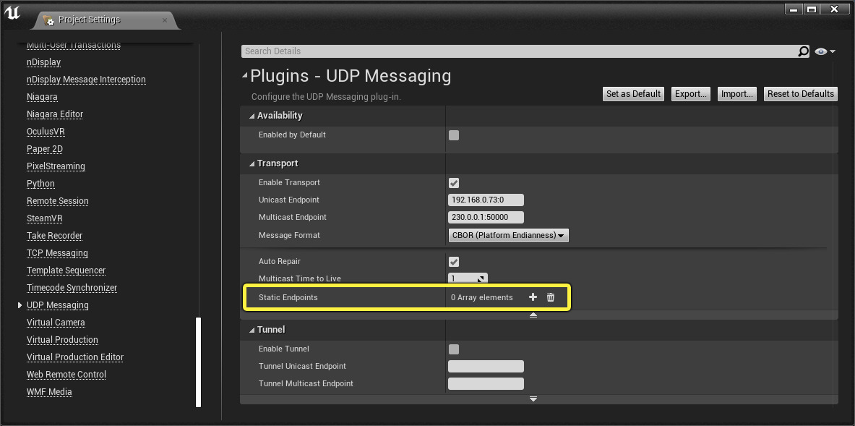The width and height of the screenshot is (855, 426).
Task: Click the Export... button
Action: pyautogui.click(x=691, y=94)
